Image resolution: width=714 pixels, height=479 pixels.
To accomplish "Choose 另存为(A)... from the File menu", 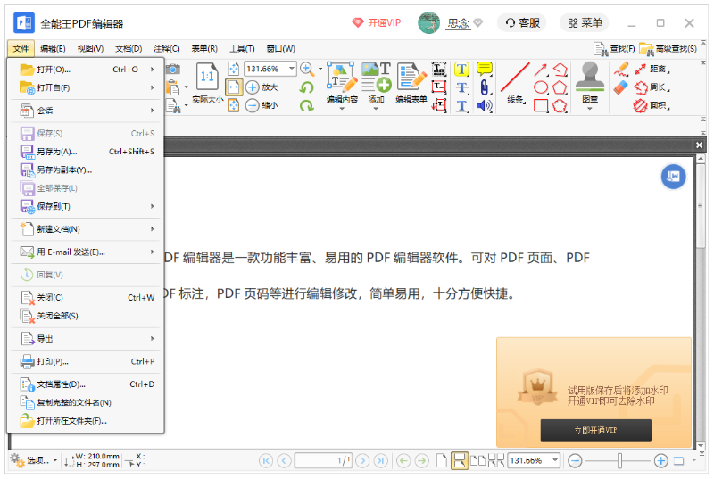I will tap(86, 152).
